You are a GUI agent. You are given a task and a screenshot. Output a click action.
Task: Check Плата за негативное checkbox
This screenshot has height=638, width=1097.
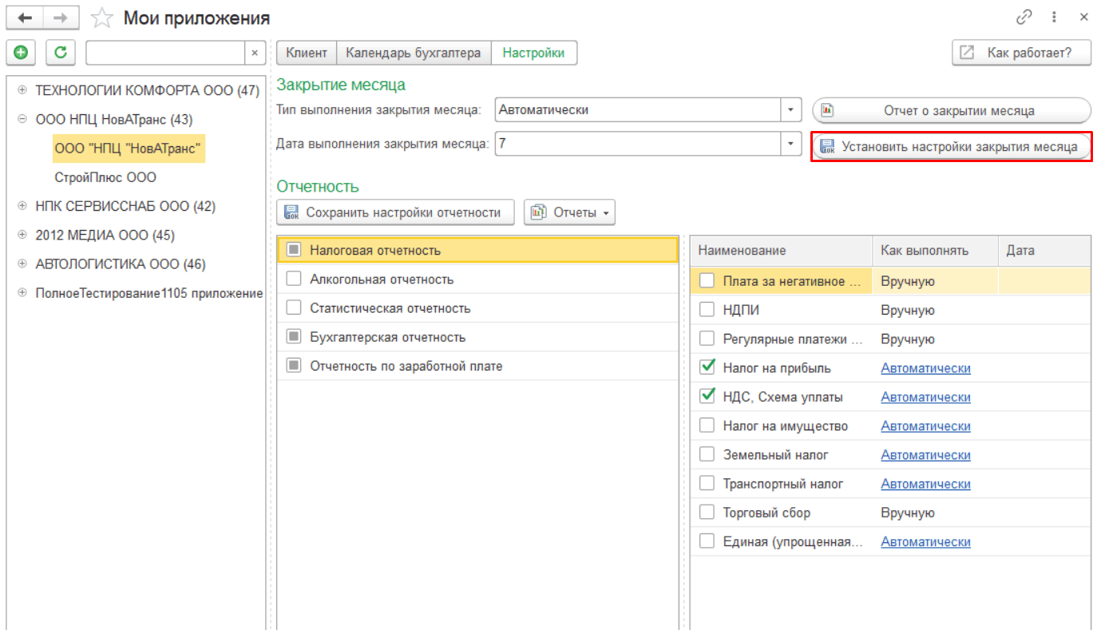tap(707, 281)
